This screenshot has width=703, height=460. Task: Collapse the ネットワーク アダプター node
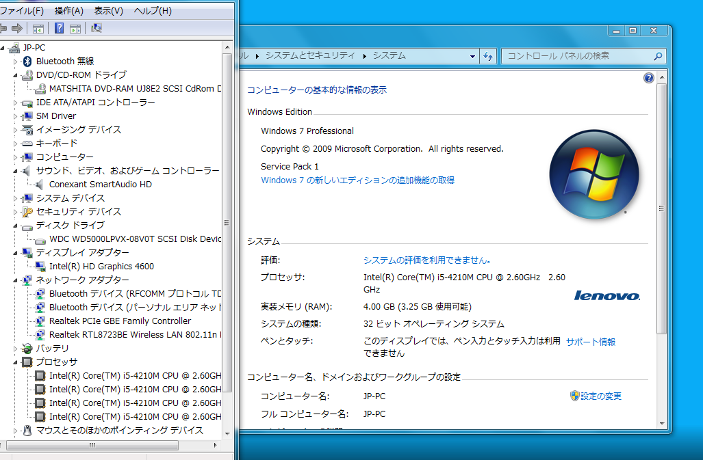pos(15,280)
